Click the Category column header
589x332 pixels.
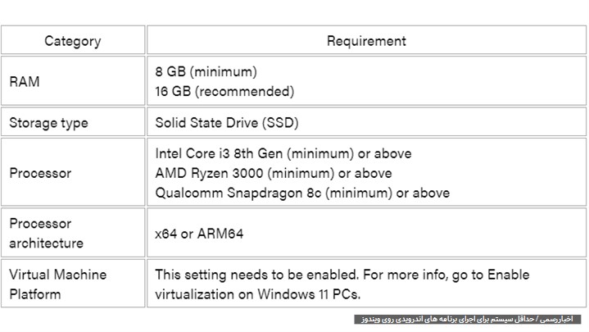pyautogui.click(x=73, y=40)
